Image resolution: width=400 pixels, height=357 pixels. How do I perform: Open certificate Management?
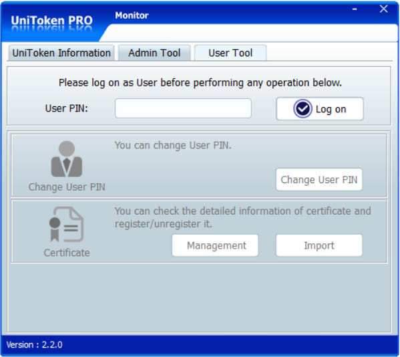click(215, 245)
